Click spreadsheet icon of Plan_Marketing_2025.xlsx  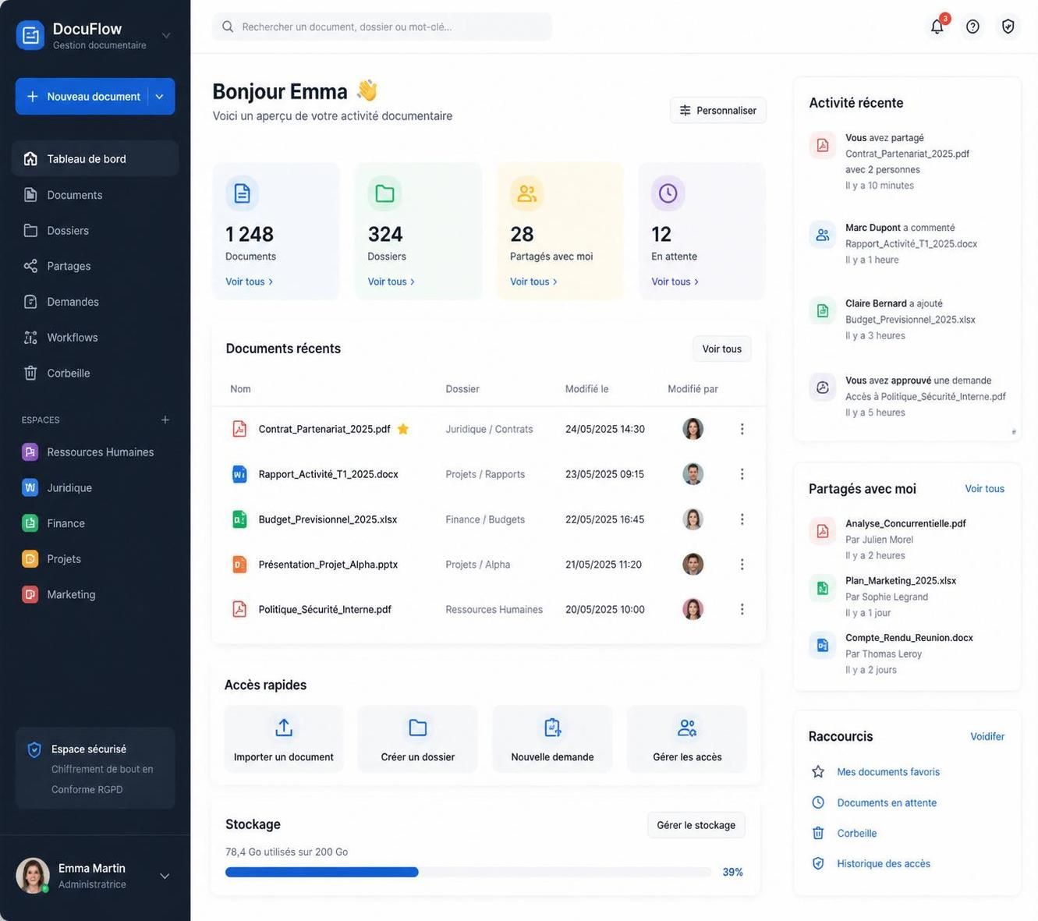click(x=822, y=588)
